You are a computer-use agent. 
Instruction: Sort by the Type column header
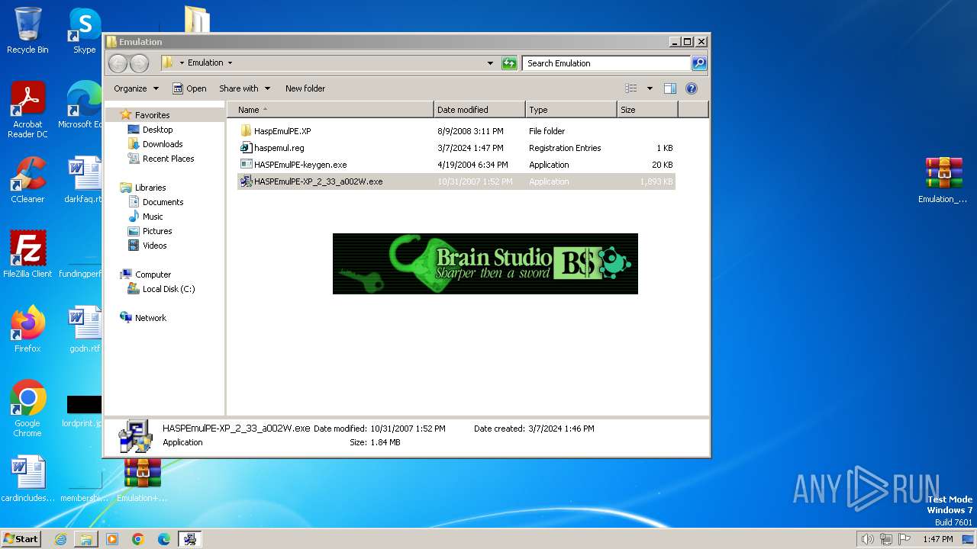pyautogui.click(x=571, y=110)
